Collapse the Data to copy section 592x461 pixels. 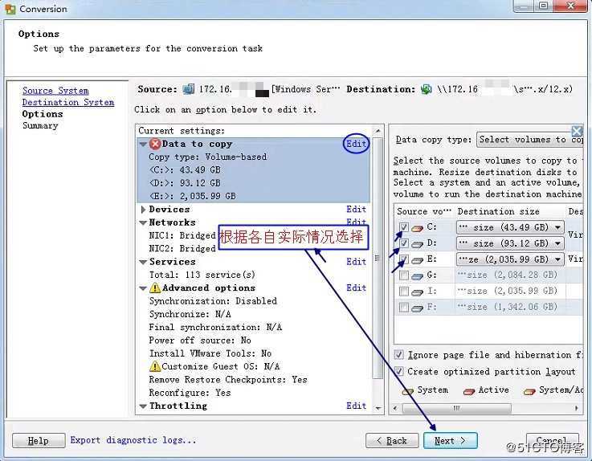(x=143, y=145)
